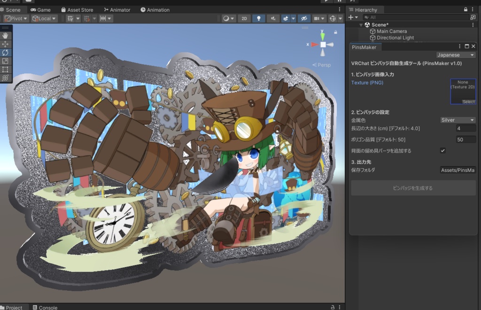481x310 pixels.
Task: Click the generate pin badge button
Action: point(413,188)
